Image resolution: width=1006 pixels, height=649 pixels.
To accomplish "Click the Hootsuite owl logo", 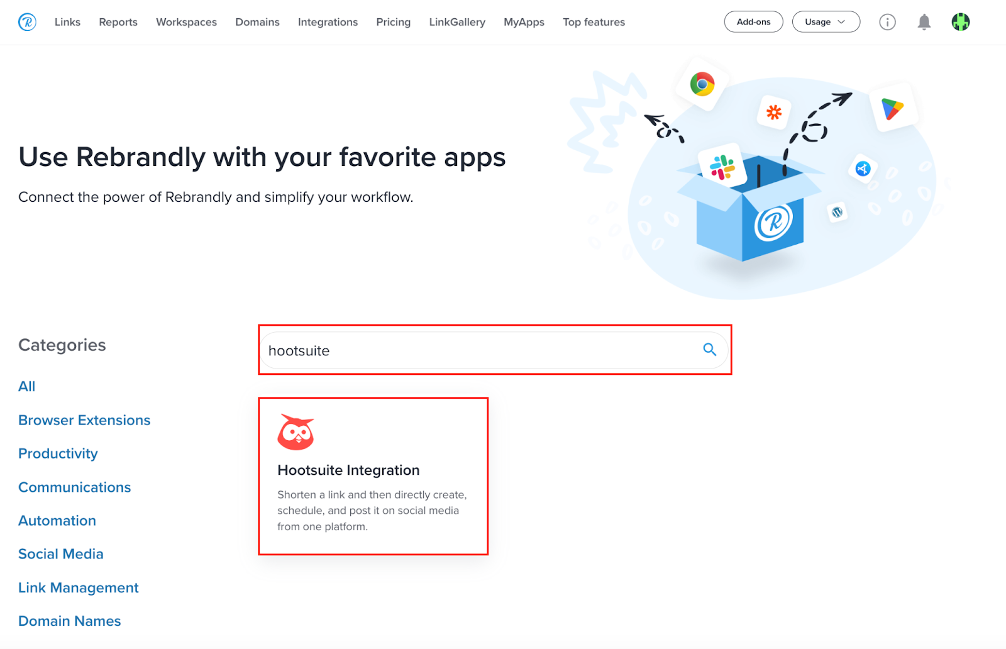I will tap(296, 432).
